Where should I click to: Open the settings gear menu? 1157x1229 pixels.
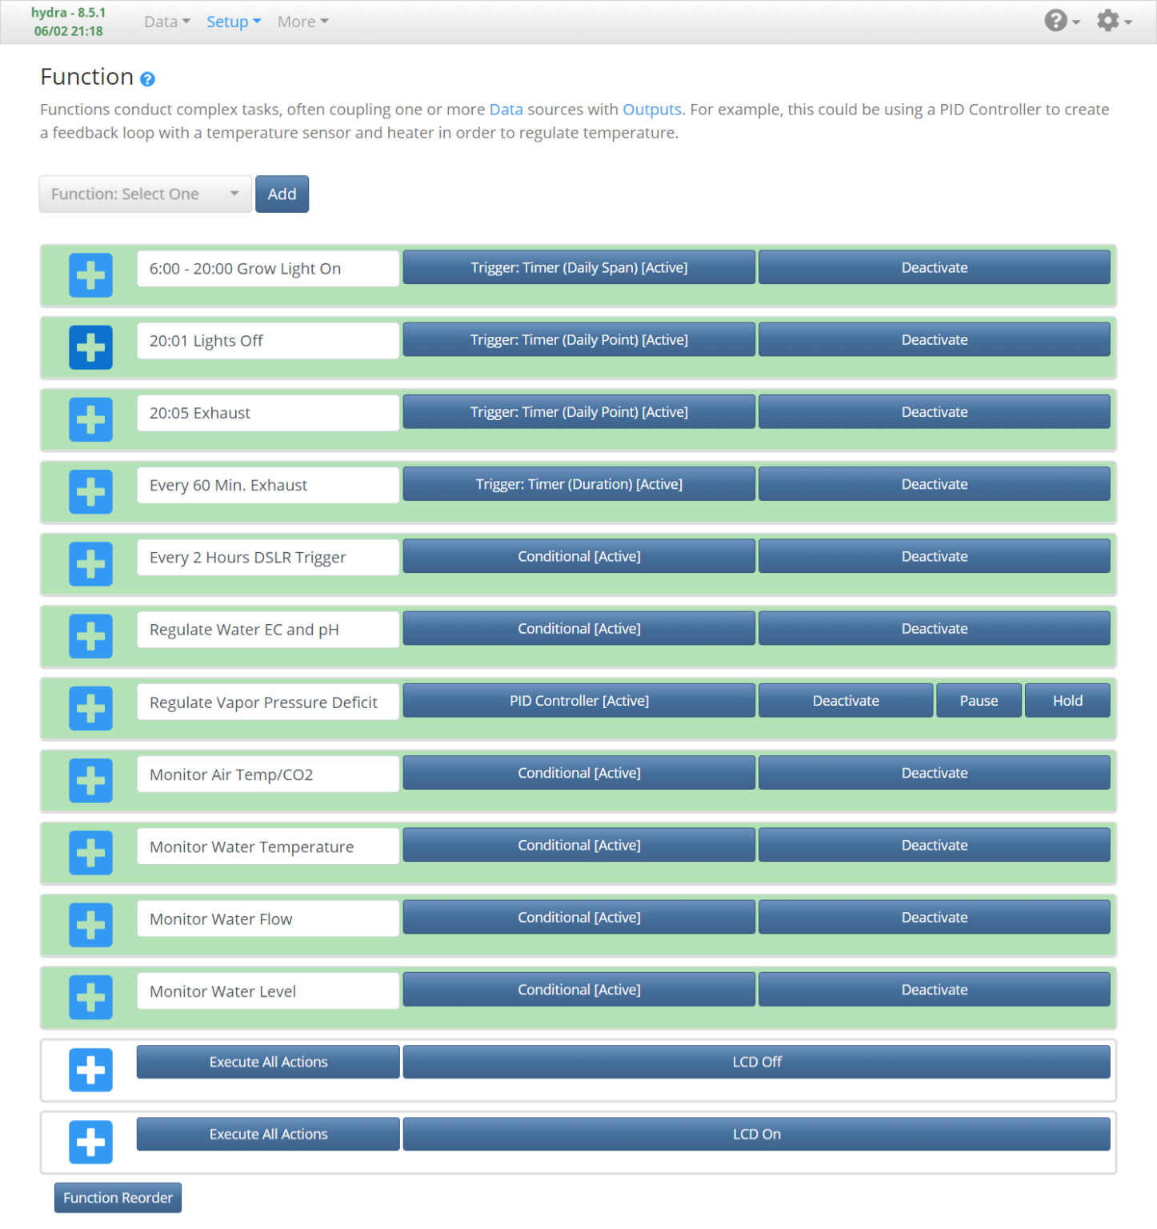click(1113, 21)
